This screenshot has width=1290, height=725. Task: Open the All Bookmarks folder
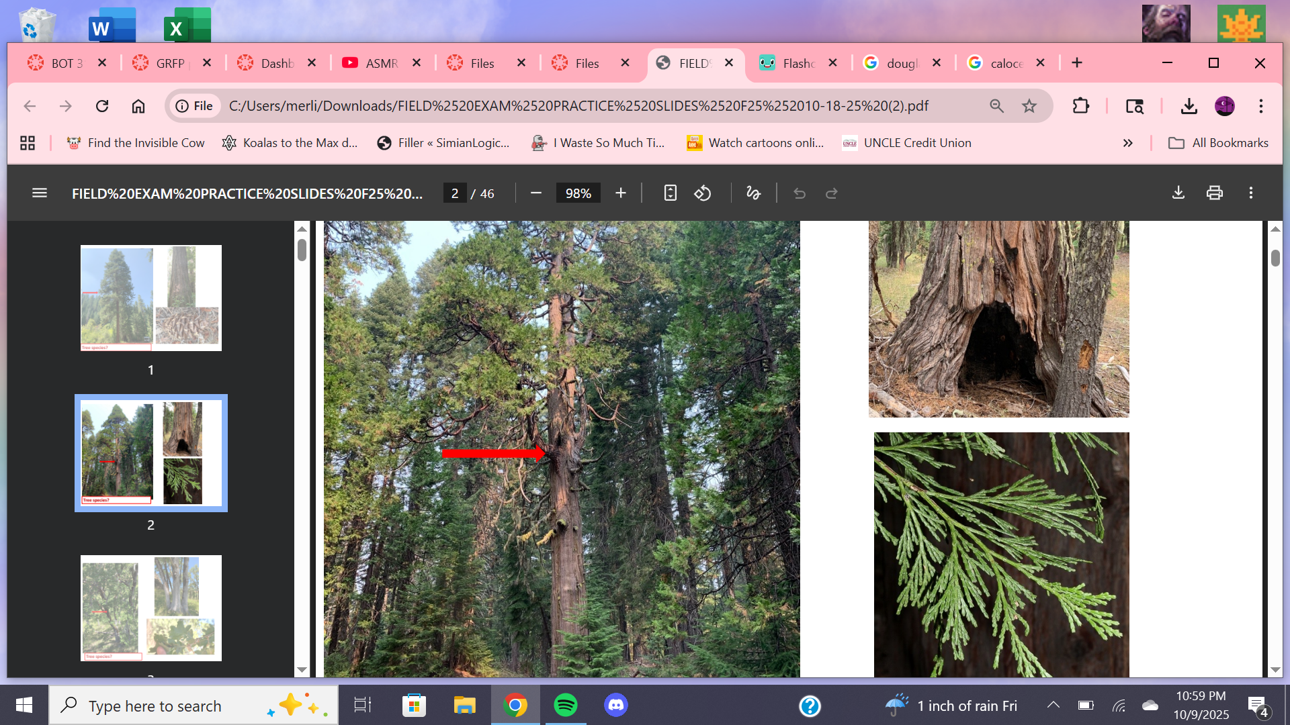click(x=1218, y=143)
